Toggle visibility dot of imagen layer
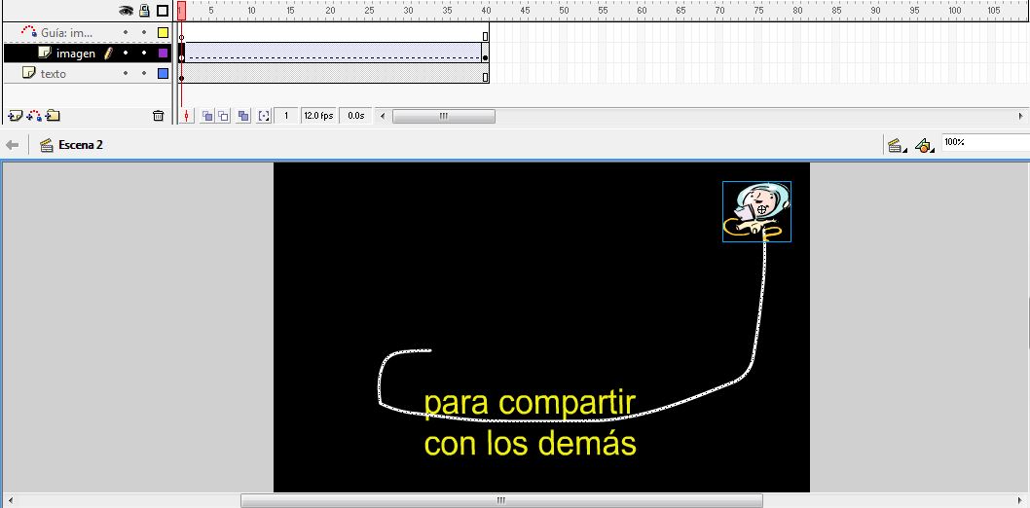 coord(126,54)
